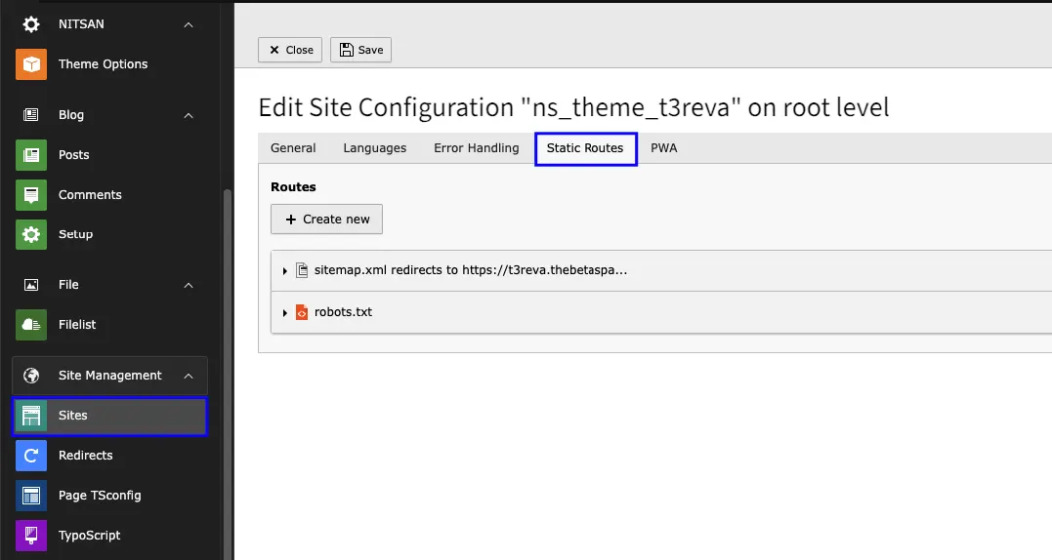
Task: Click the File section image icon
Action: [x=31, y=285]
